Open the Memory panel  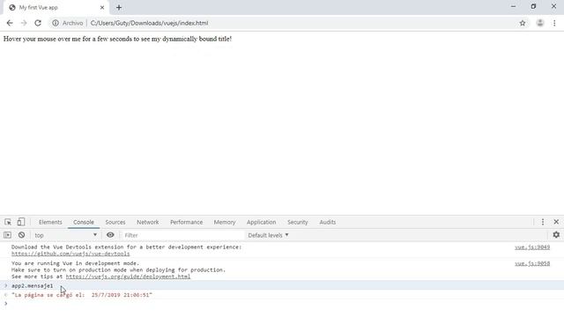[225, 222]
